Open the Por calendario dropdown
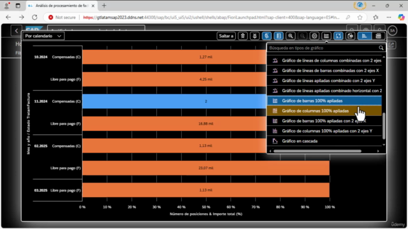Image resolution: width=408 pixels, height=229 pixels. [x=43, y=36]
